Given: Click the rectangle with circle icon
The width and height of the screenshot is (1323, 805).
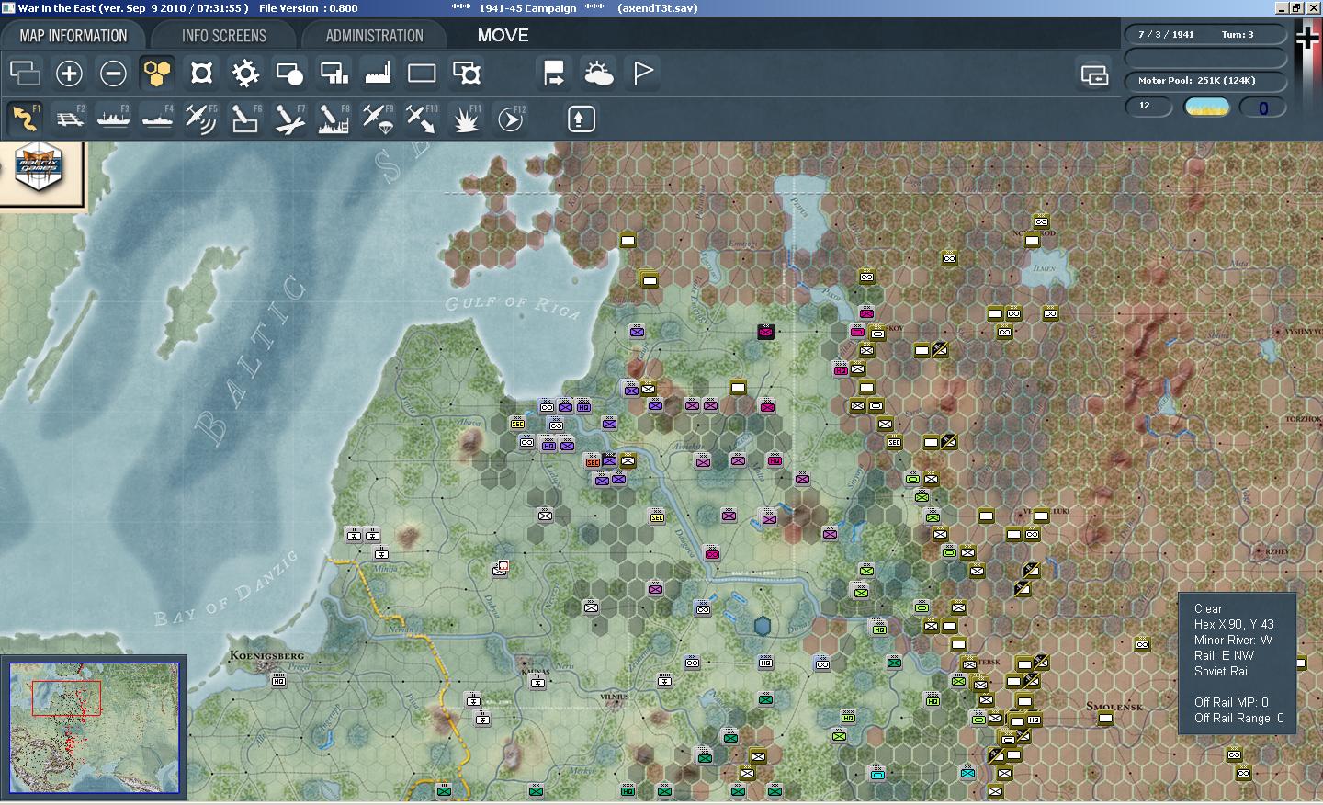Looking at the screenshot, I should (x=289, y=73).
